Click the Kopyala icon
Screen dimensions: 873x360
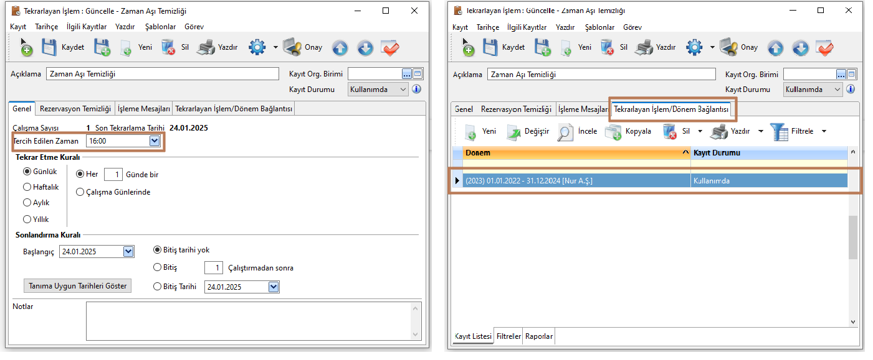613,132
